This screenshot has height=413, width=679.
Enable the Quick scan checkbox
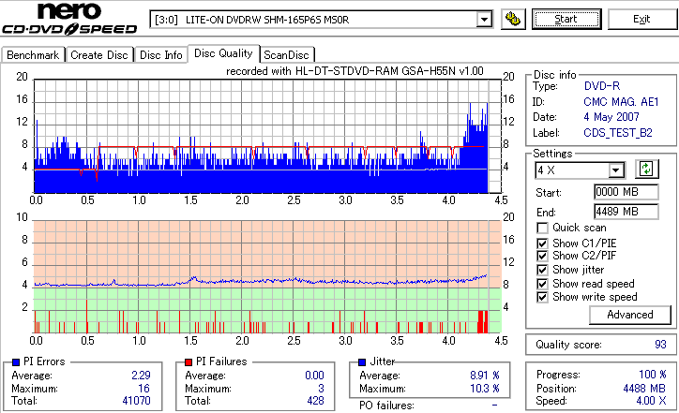pyautogui.click(x=542, y=228)
